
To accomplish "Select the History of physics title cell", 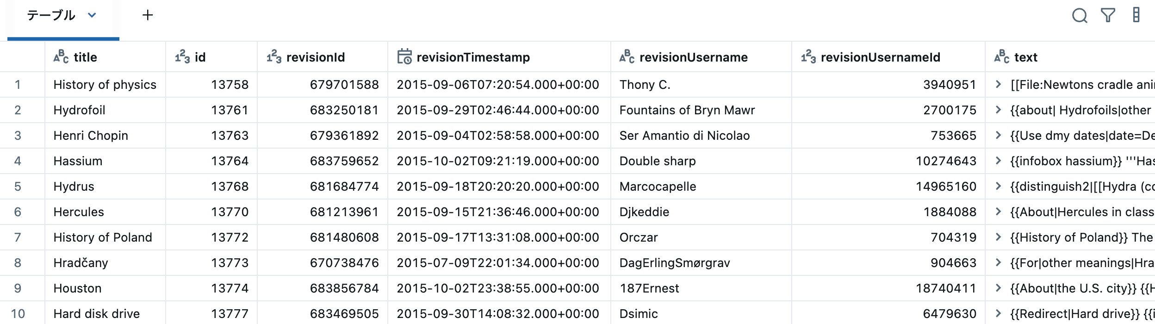I will [105, 85].
